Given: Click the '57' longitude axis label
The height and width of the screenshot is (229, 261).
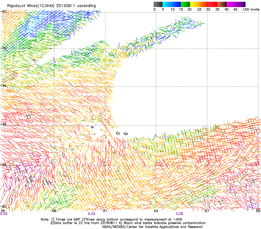Looking at the screenshot, I should point(207,211).
